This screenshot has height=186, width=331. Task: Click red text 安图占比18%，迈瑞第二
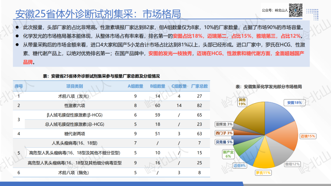point(200,36)
